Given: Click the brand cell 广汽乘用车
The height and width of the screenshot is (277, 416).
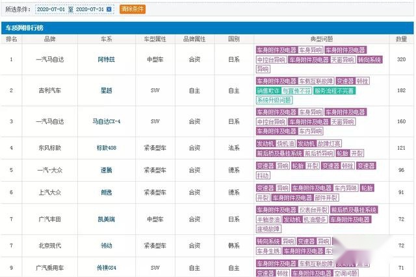Looking at the screenshot, I should (49, 268).
